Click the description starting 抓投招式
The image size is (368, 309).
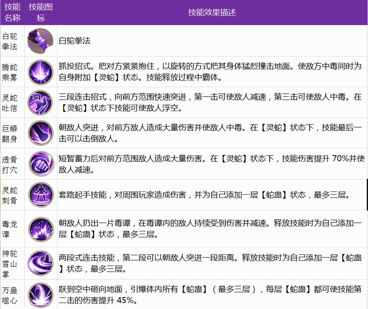pos(212,72)
